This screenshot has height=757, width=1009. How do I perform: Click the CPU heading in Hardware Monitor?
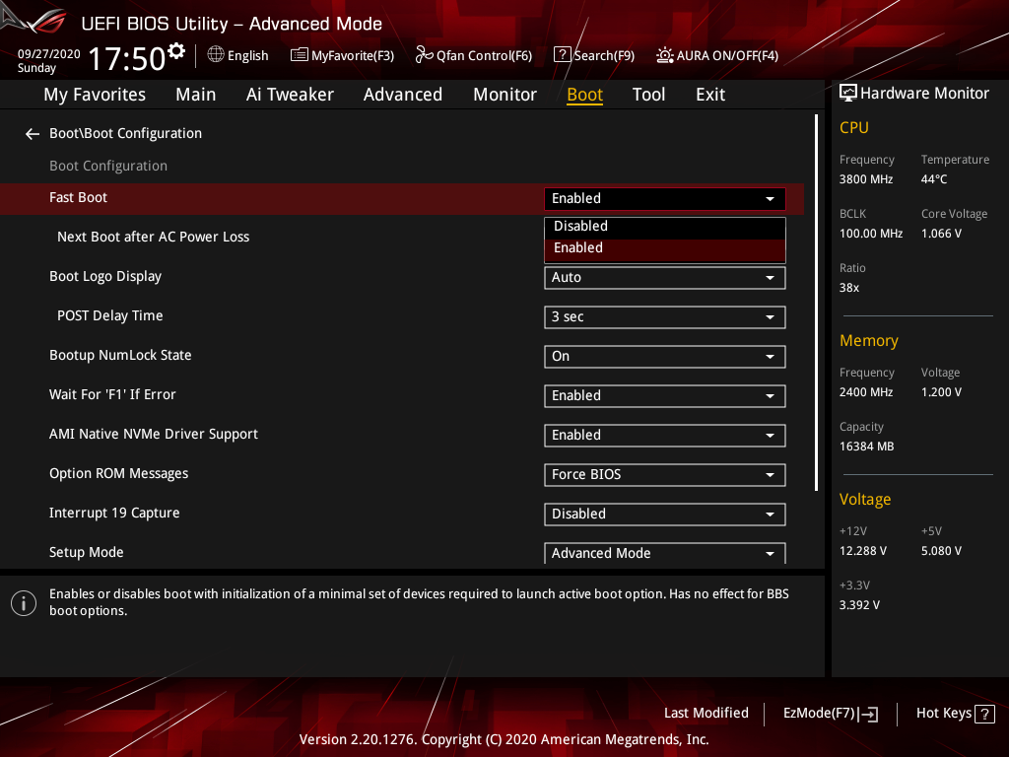[x=854, y=127]
